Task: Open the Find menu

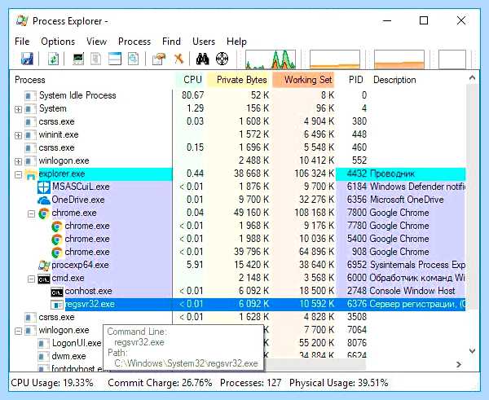Action: pos(171,42)
